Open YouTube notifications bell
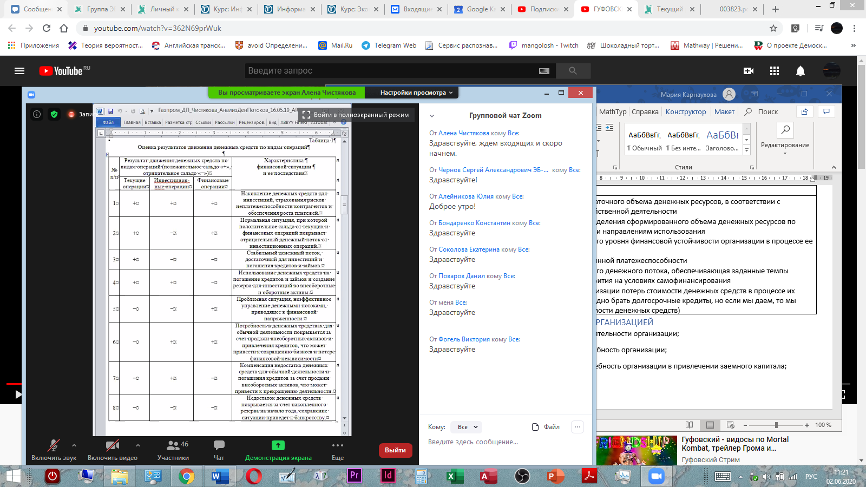Viewport: 866px width, 487px height. [801, 71]
